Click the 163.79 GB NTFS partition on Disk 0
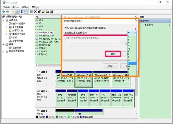This screenshot has width=173, height=124. click(65, 79)
